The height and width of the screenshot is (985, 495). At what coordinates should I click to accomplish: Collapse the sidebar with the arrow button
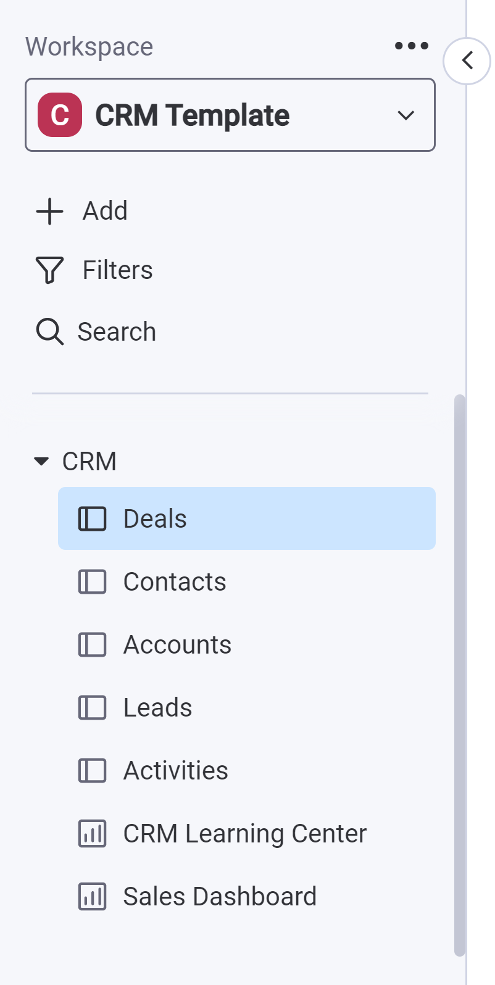[x=467, y=60]
